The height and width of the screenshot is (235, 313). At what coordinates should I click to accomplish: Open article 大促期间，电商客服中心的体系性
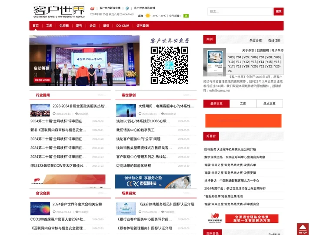[x=166, y=106]
